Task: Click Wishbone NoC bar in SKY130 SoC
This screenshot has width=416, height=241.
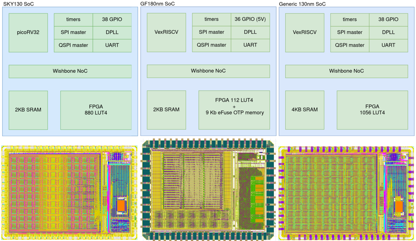Action: tap(70, 71)
